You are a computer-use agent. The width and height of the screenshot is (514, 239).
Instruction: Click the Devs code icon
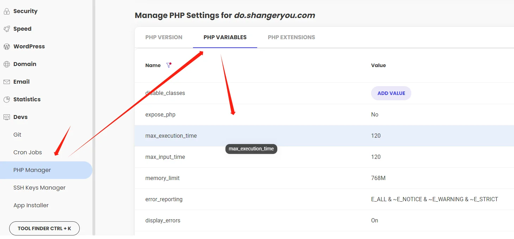(x=6, y=117)
